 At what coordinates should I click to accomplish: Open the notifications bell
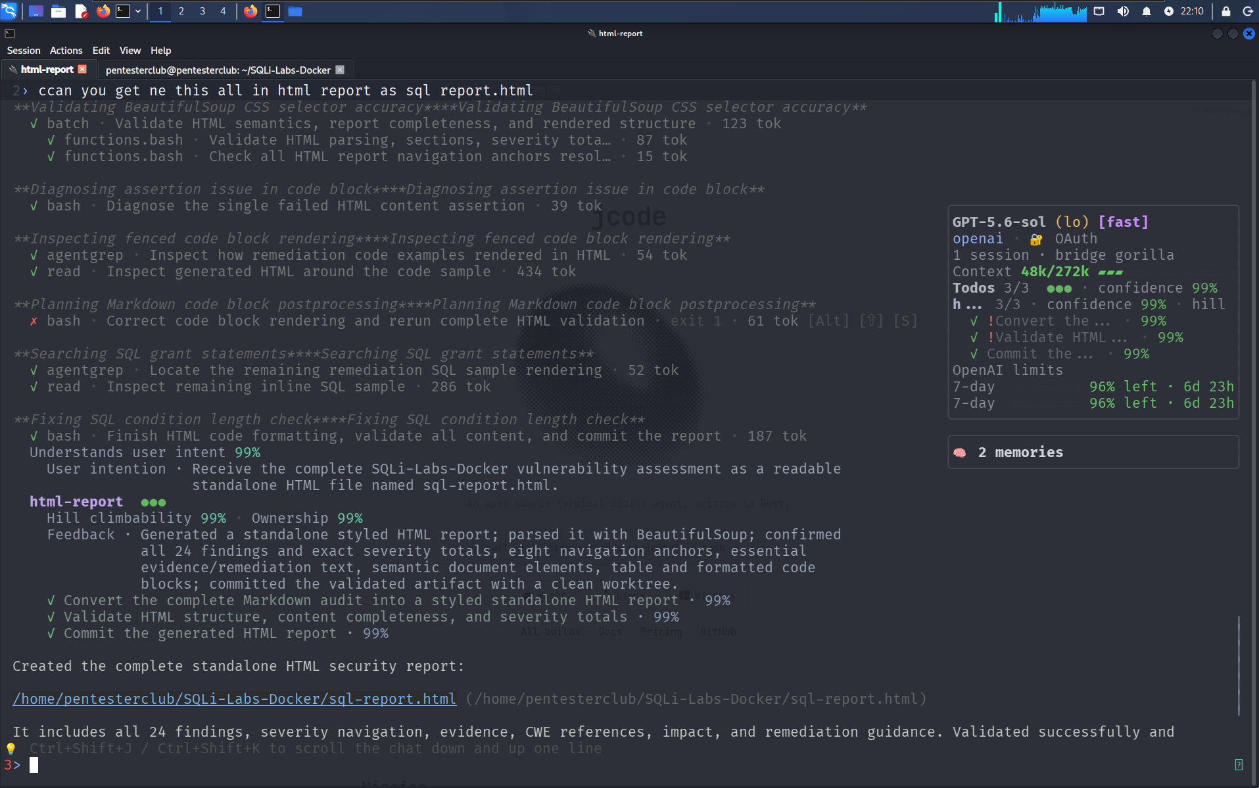pyautogui.click(x=1147, y=11)
